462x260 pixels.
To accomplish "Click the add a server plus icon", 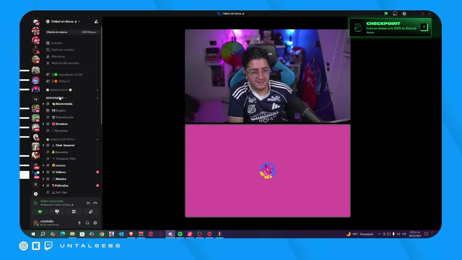I will point(35,194).
